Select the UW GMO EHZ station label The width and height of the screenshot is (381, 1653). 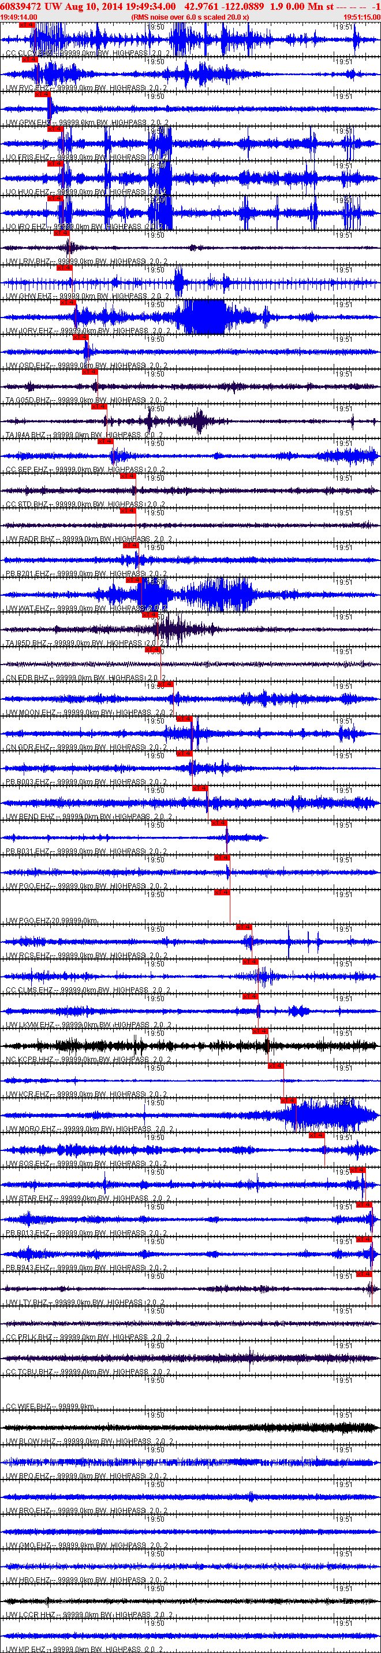tap(87, 1544)
